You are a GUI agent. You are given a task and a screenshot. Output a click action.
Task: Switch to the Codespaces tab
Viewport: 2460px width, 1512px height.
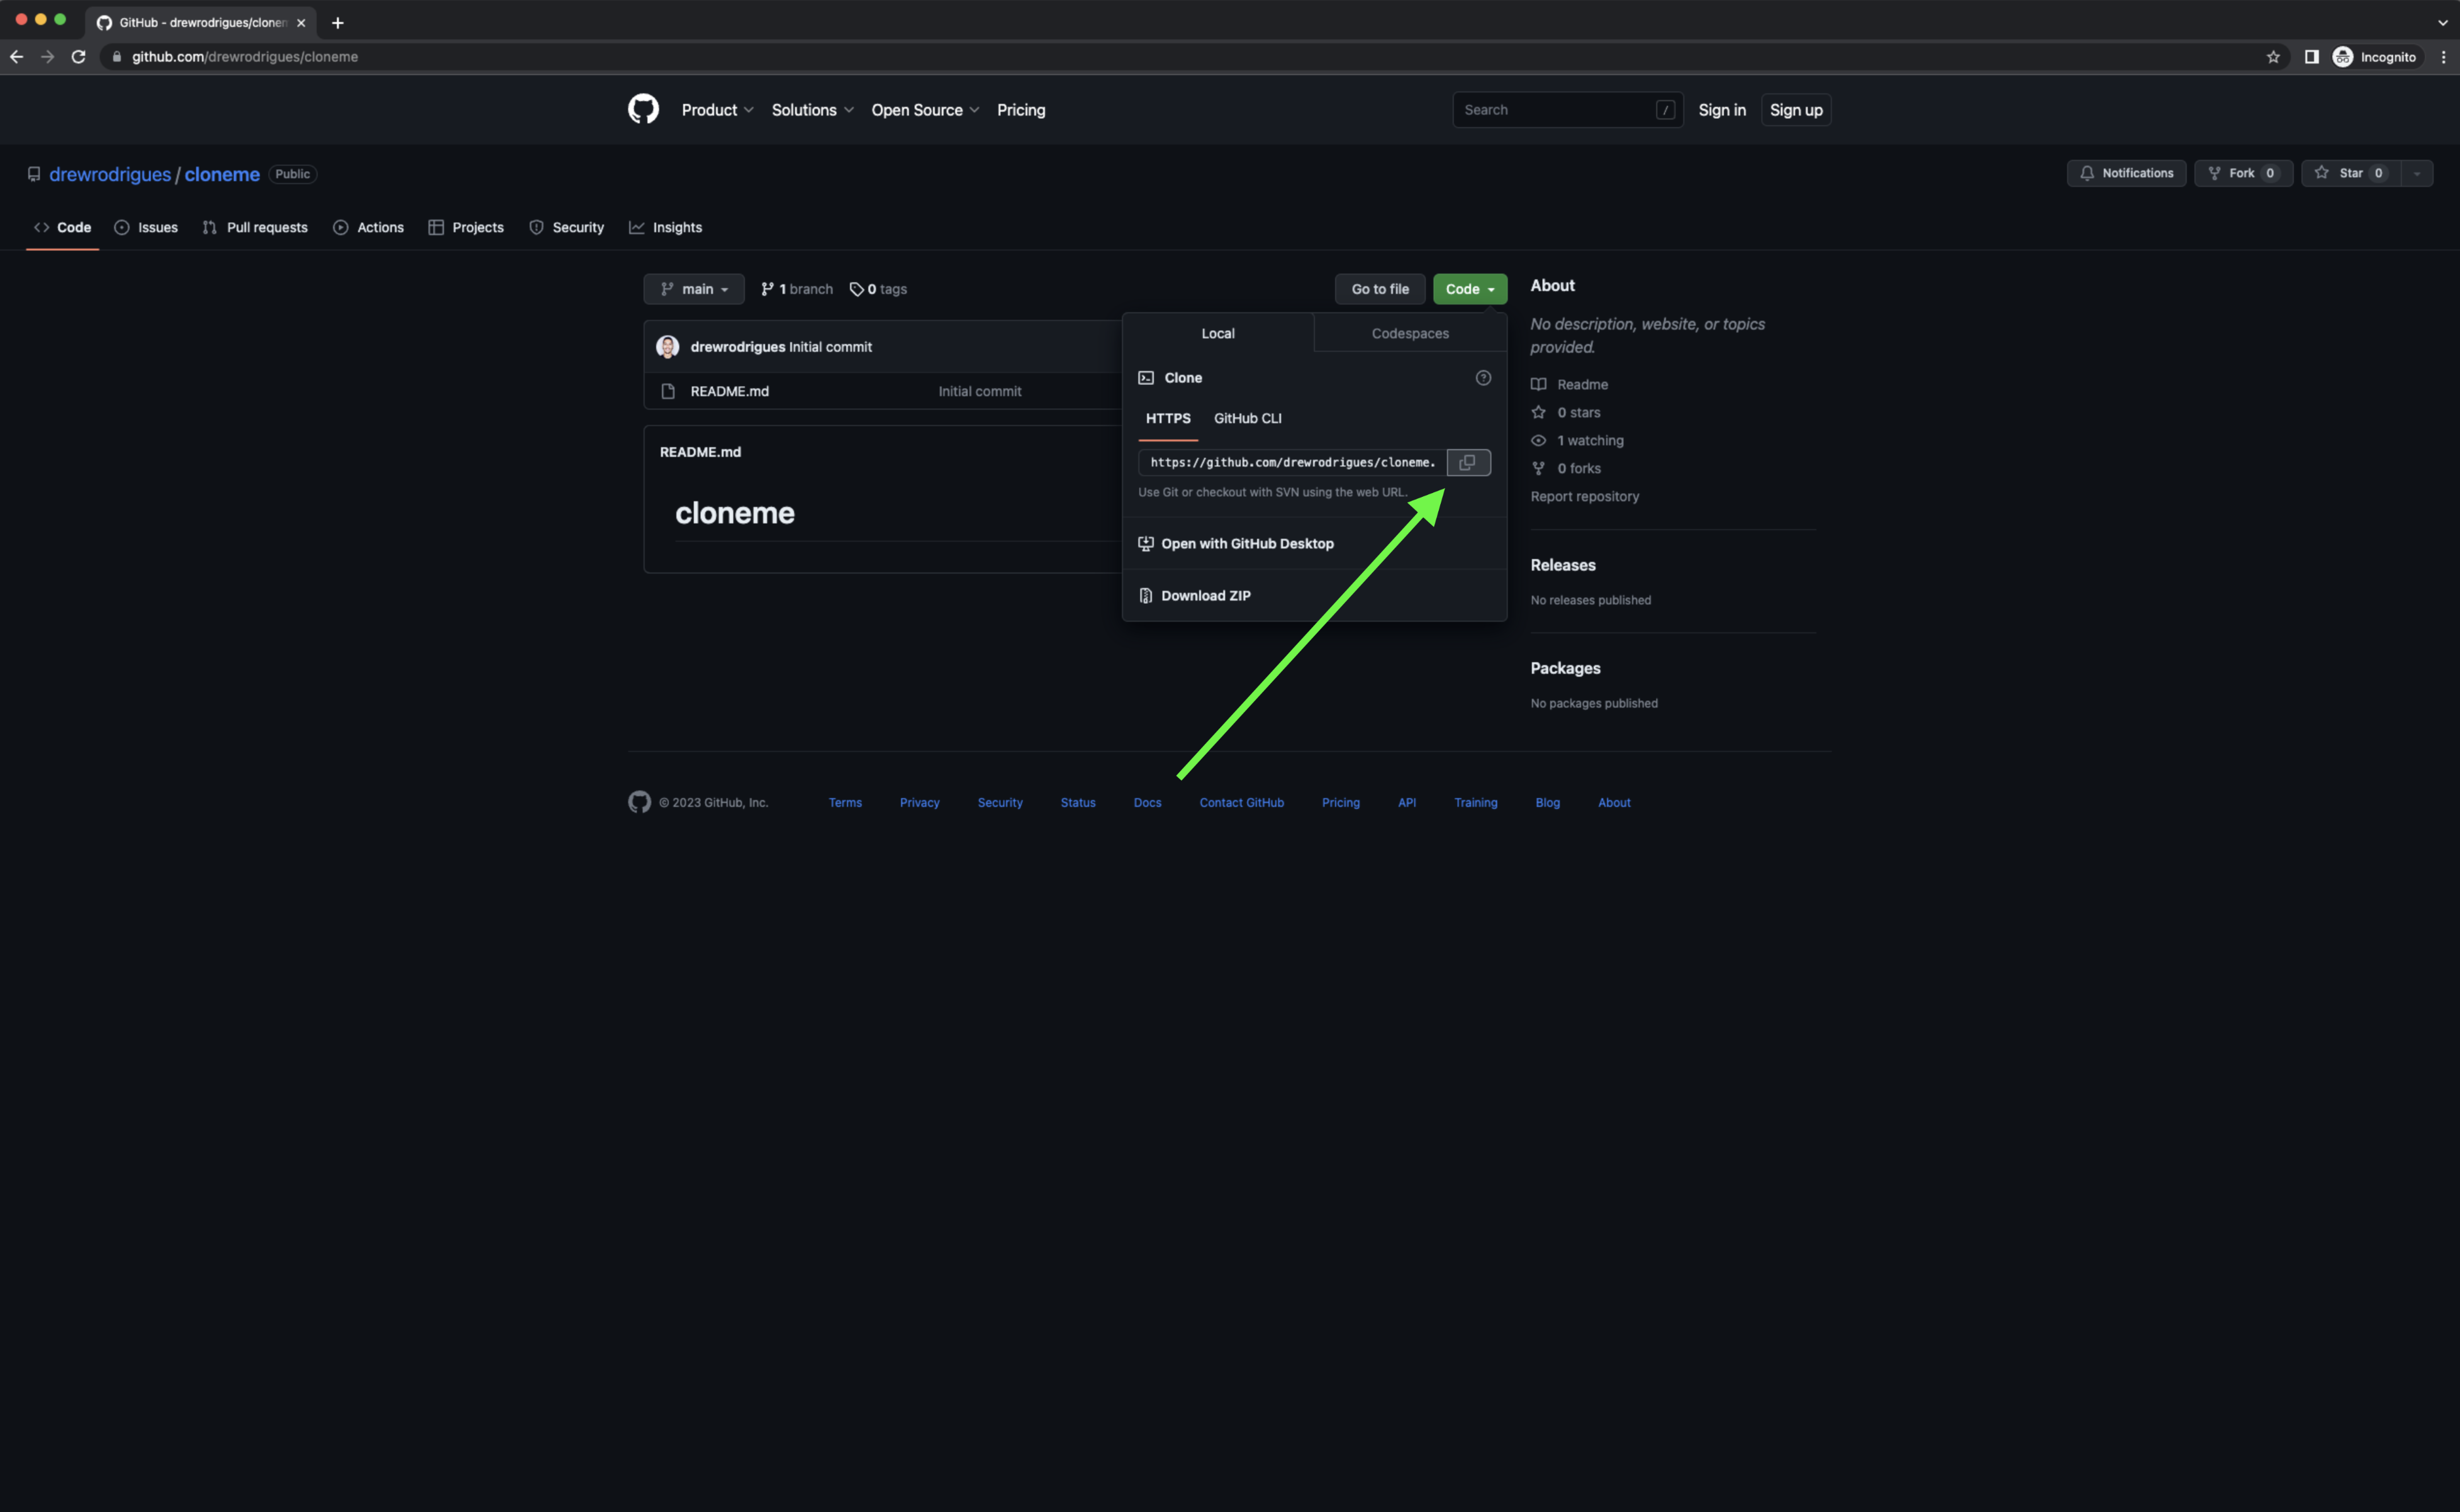(x=1409, y=333)
